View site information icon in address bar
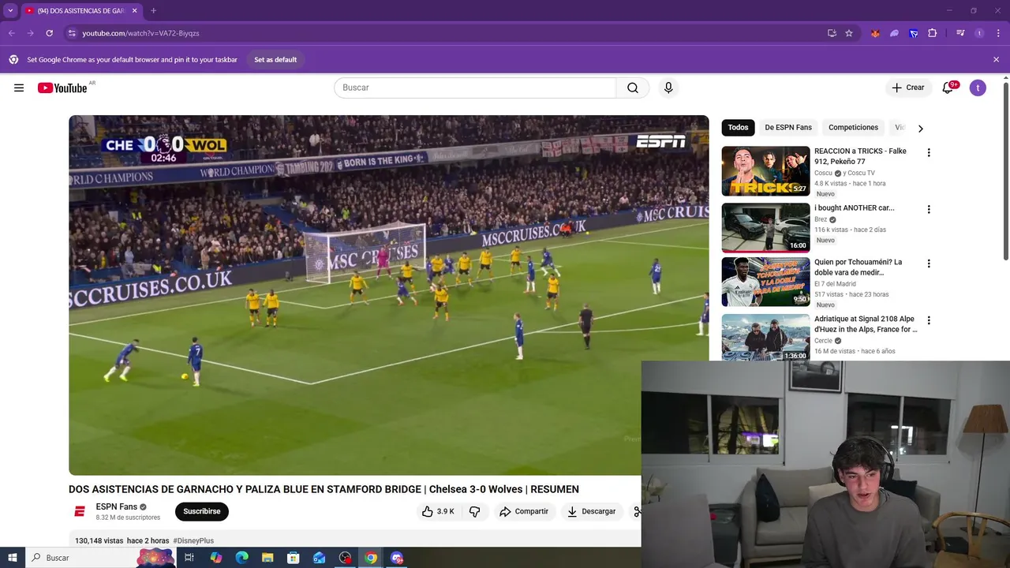Image resolution: width=1010 pixels, height=568 pixels. [x=72, y=33]
